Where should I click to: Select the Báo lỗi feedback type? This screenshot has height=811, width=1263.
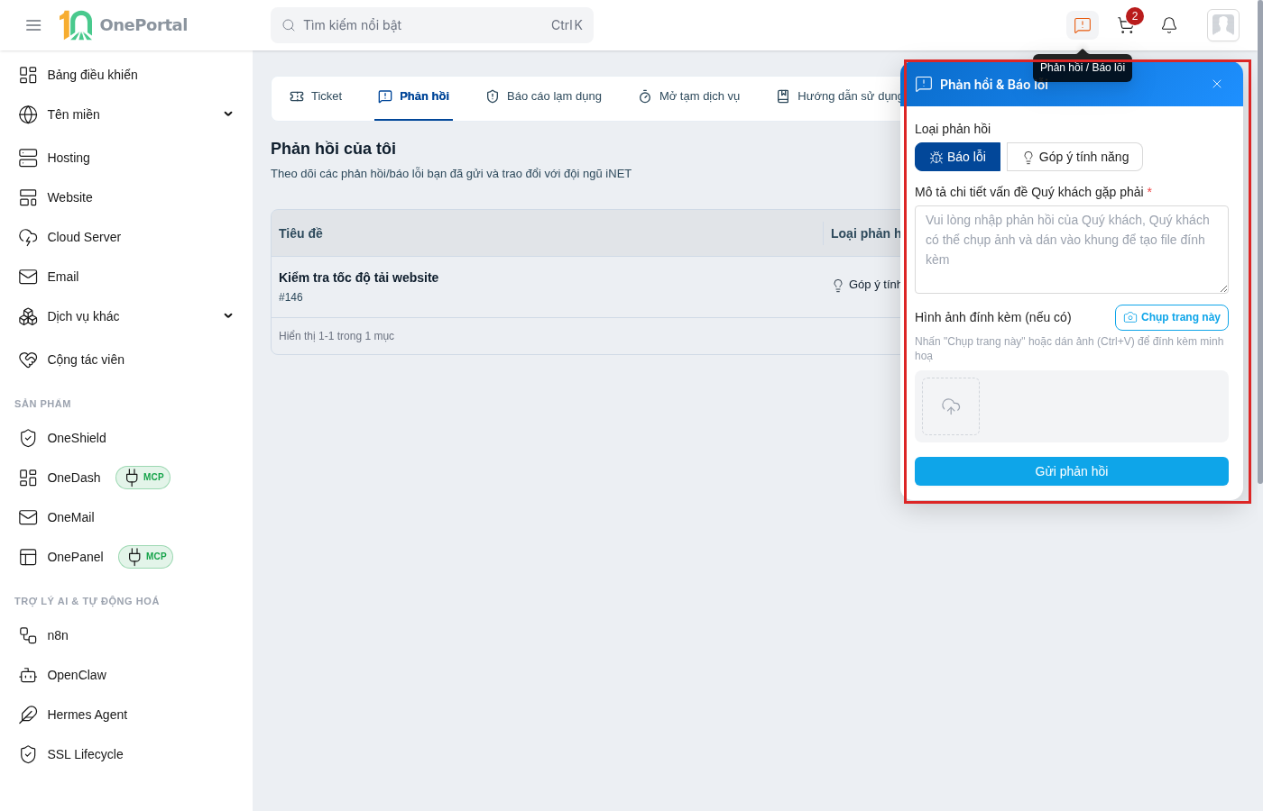[957, 157]
